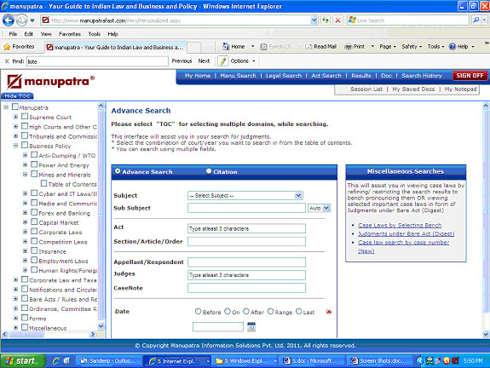Select the Range date radio button
Viewport: 490px width, 368px height.
click(x=271, y=311)
